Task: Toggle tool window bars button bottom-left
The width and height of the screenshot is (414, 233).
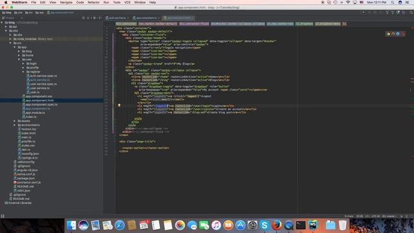Action: pyautogui.click(x=3, y=216)
